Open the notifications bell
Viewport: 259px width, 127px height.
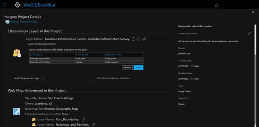(217, 5)
